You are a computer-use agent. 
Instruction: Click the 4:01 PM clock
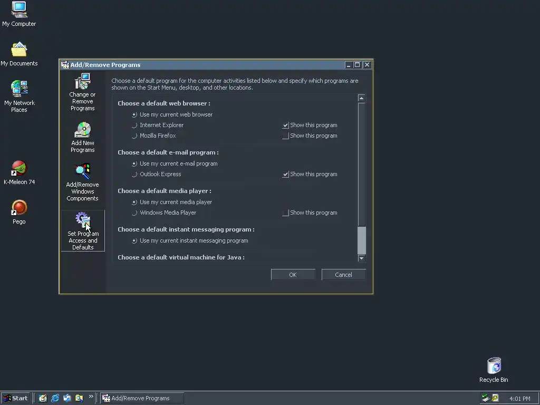(x=519, y=399)
